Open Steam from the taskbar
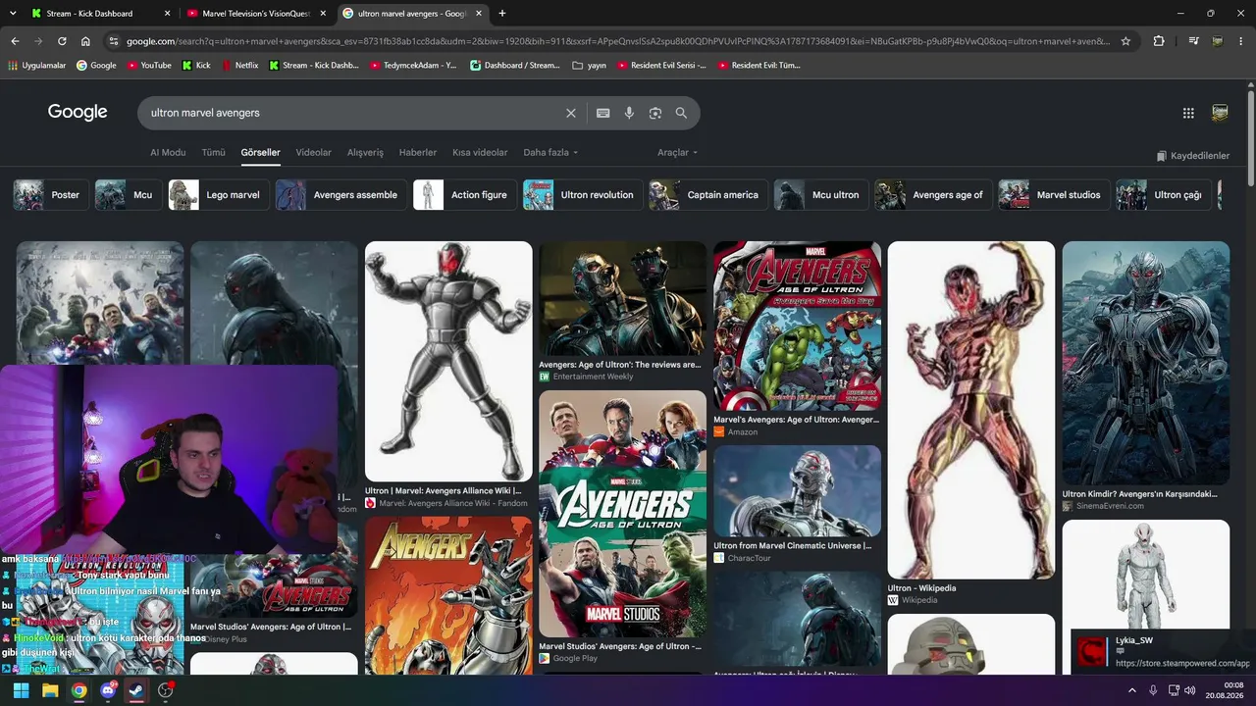 coord(136,690)
